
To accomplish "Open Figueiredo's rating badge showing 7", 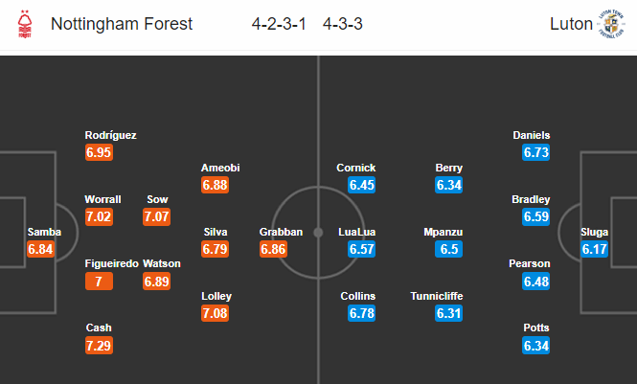I will [99, 282].
